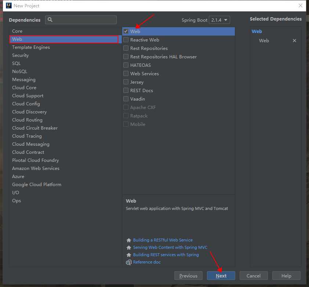Viewport: 309px width, 287px height.
Task: Click the Reference doc icon
Action: (x=129, y=262)
